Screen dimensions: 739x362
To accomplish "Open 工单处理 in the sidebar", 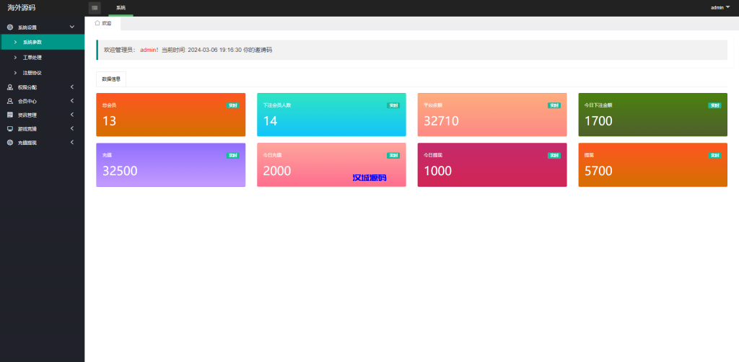I will click(x=32, y=57).
